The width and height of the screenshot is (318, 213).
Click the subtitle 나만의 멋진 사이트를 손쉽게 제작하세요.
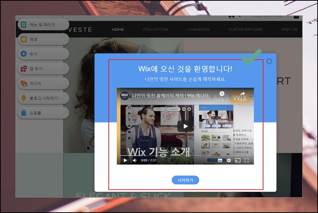click(x=185, y=79)
